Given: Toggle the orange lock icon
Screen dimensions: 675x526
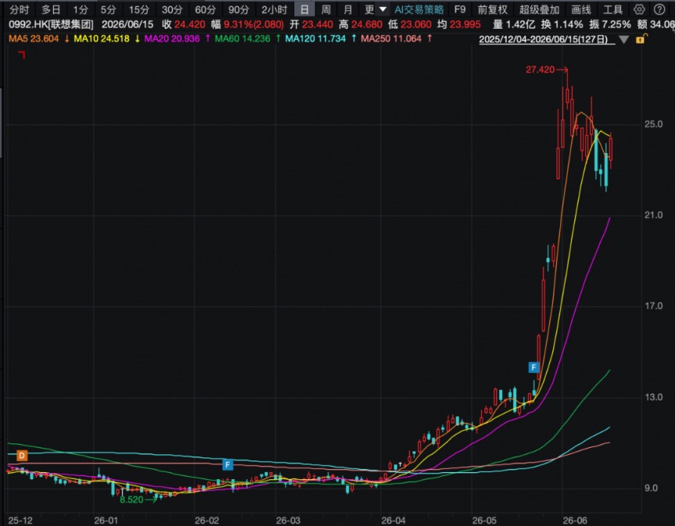Looking at the screenshot, I should (641, 39).
